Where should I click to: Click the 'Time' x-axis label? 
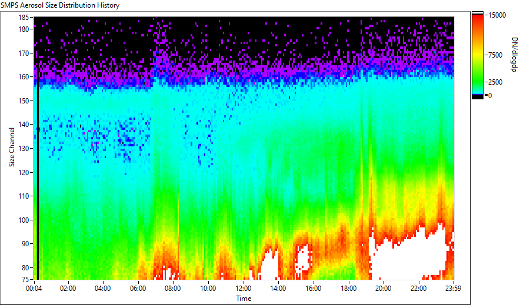point(244,299)
